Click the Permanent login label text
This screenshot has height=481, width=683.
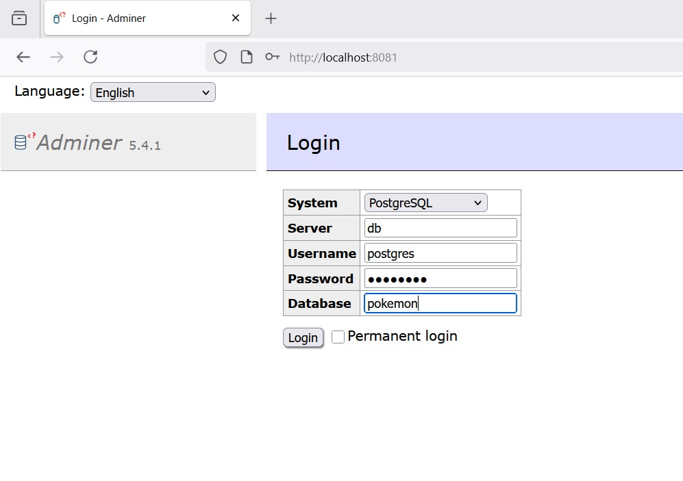(x=403, y=336)
